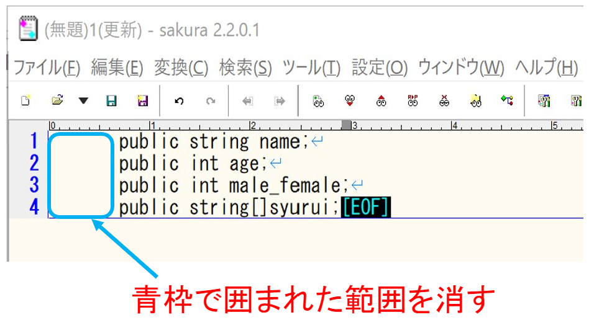Jump to previous position arrow icon
This screenshot has height=320, width=594.
click(247, 101)
